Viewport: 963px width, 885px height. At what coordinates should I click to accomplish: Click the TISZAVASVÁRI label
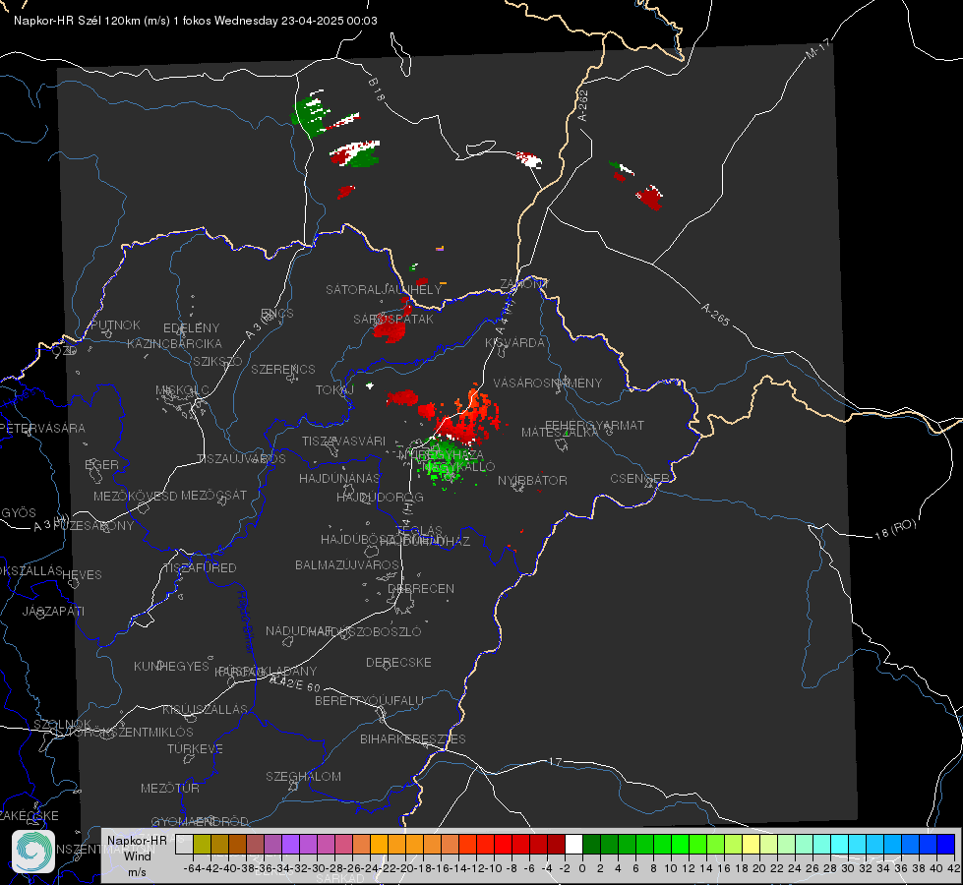[343, 441]
